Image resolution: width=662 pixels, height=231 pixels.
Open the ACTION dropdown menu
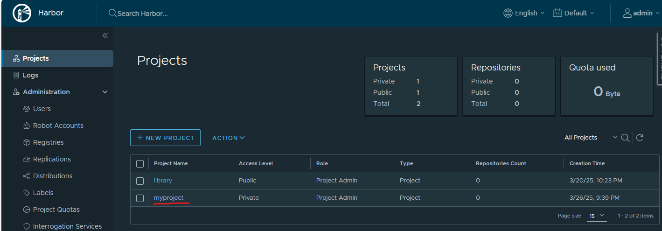[229, 138]
